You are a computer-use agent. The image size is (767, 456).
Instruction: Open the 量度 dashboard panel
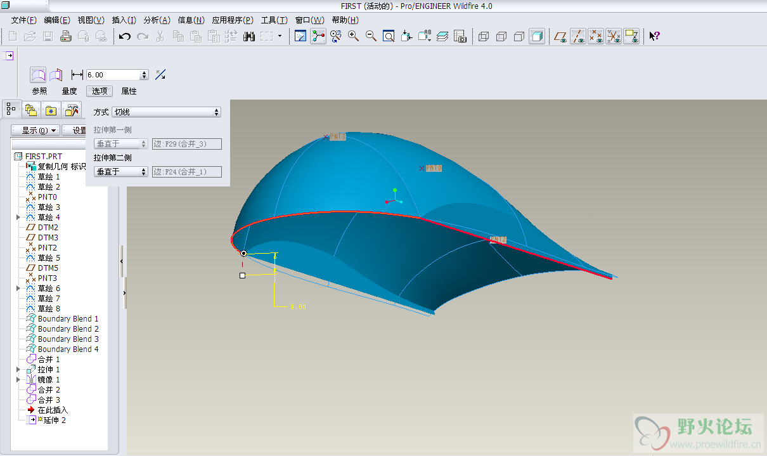tap(69, 91)
